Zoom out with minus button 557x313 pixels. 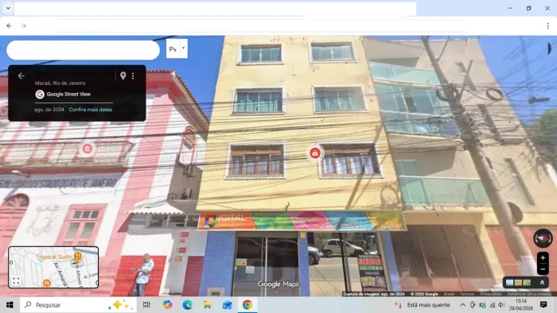pos(543,269)
